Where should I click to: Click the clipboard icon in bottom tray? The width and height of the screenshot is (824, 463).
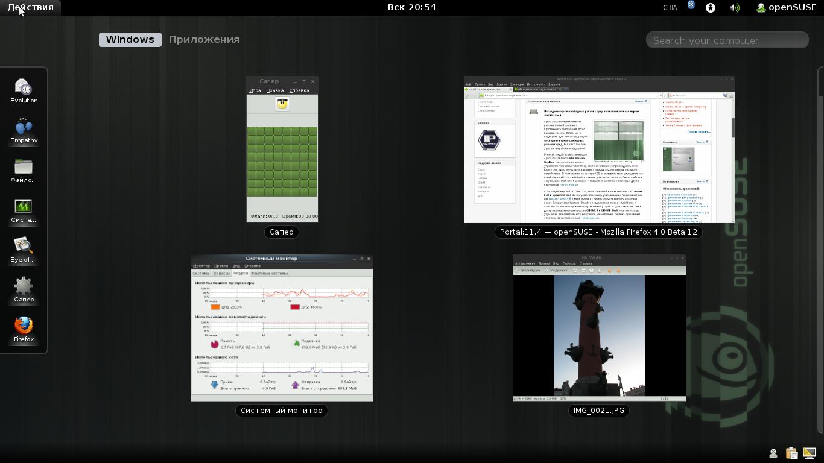[x=791, y=453]
